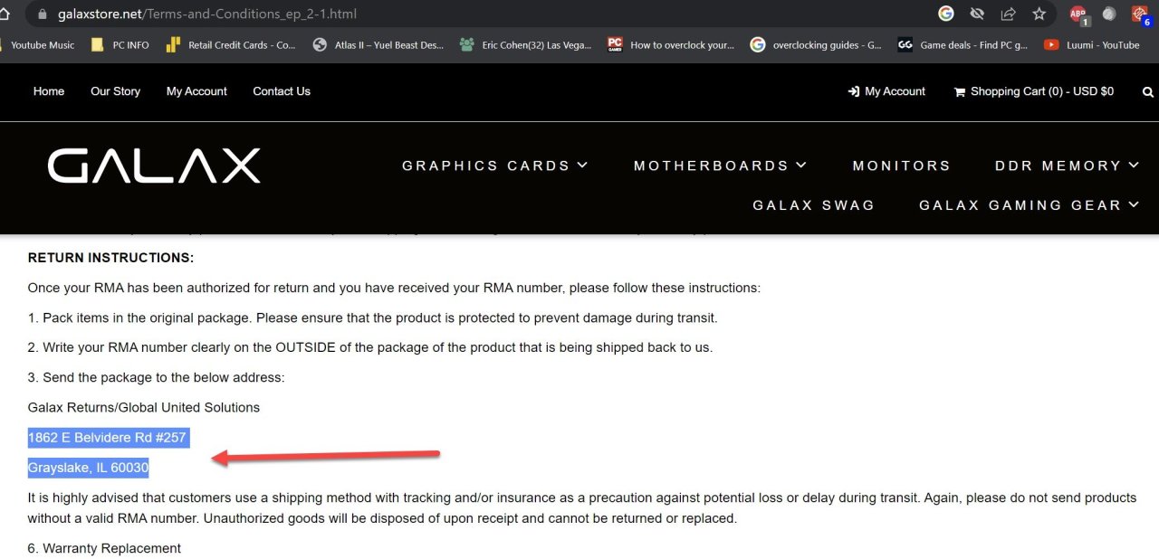Open the Adblock Plus extension
1159x559 pixels.
click(1078, 14)
